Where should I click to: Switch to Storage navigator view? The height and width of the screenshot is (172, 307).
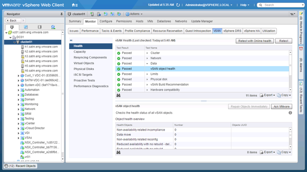point(39,27)
